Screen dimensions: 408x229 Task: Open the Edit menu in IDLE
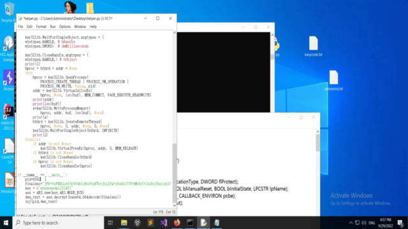coord(29,27)
